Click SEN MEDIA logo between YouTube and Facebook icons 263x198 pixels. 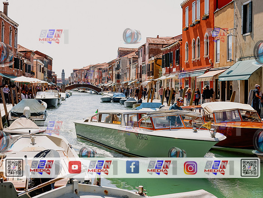102,168
